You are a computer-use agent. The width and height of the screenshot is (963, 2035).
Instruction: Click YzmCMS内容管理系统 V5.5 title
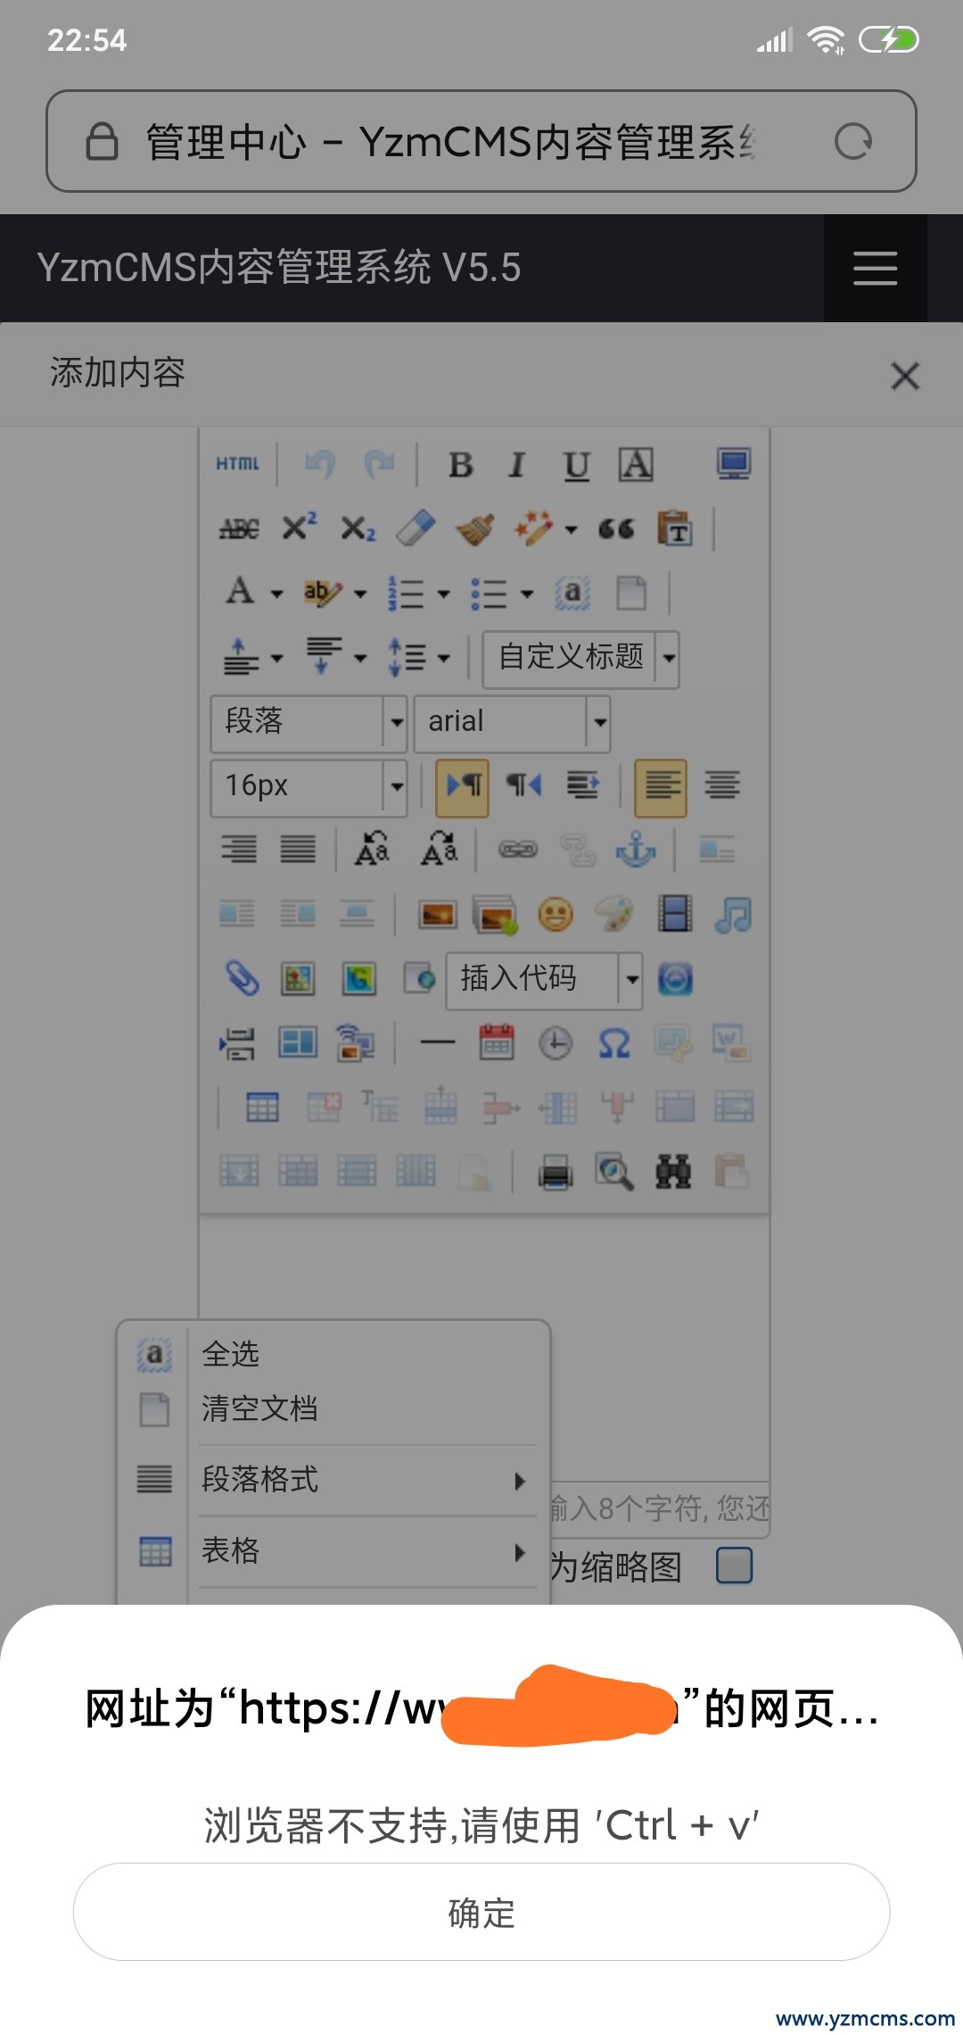278,268
